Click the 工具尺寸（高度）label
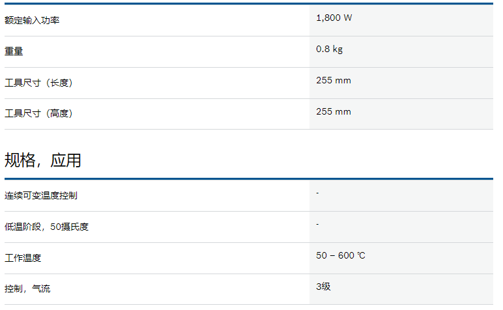 38,113
